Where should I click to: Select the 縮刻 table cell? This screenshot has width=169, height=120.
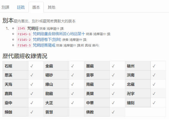[138, 103]
